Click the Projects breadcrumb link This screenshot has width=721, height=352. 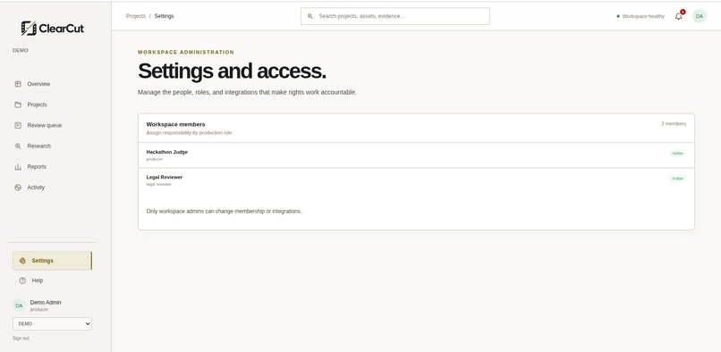[136, 16]
